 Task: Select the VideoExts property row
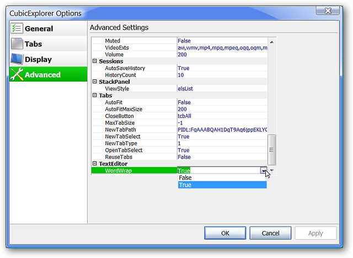(x=179, y=48)
